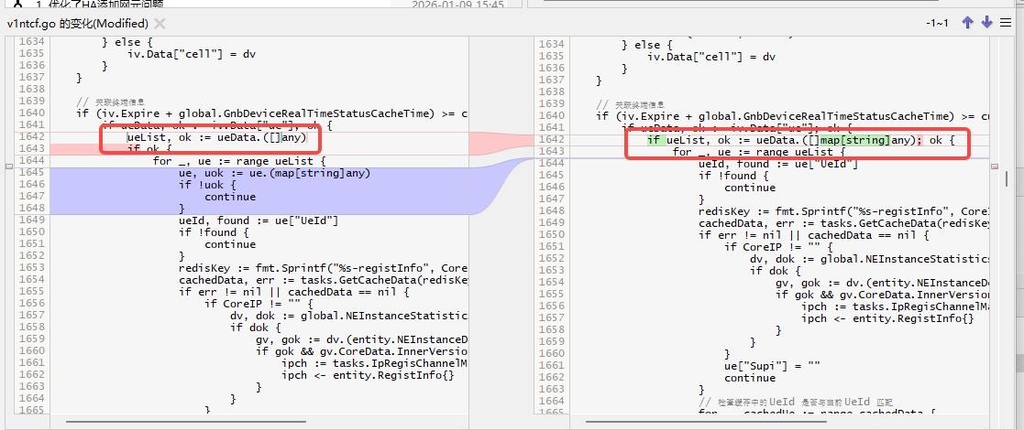Click the -1~1 difference counter
Screen dimensions: 1024x430
pyautogui.click(x=937, y=23)
